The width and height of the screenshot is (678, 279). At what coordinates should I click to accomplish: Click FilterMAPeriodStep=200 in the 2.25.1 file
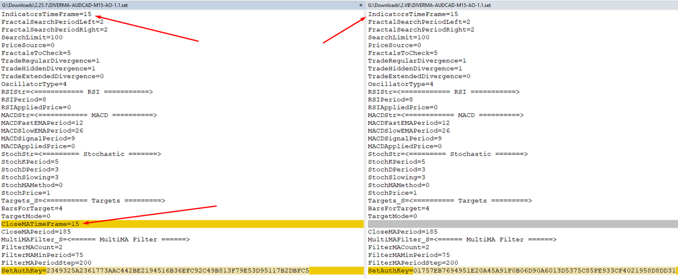tap(46, 263)
